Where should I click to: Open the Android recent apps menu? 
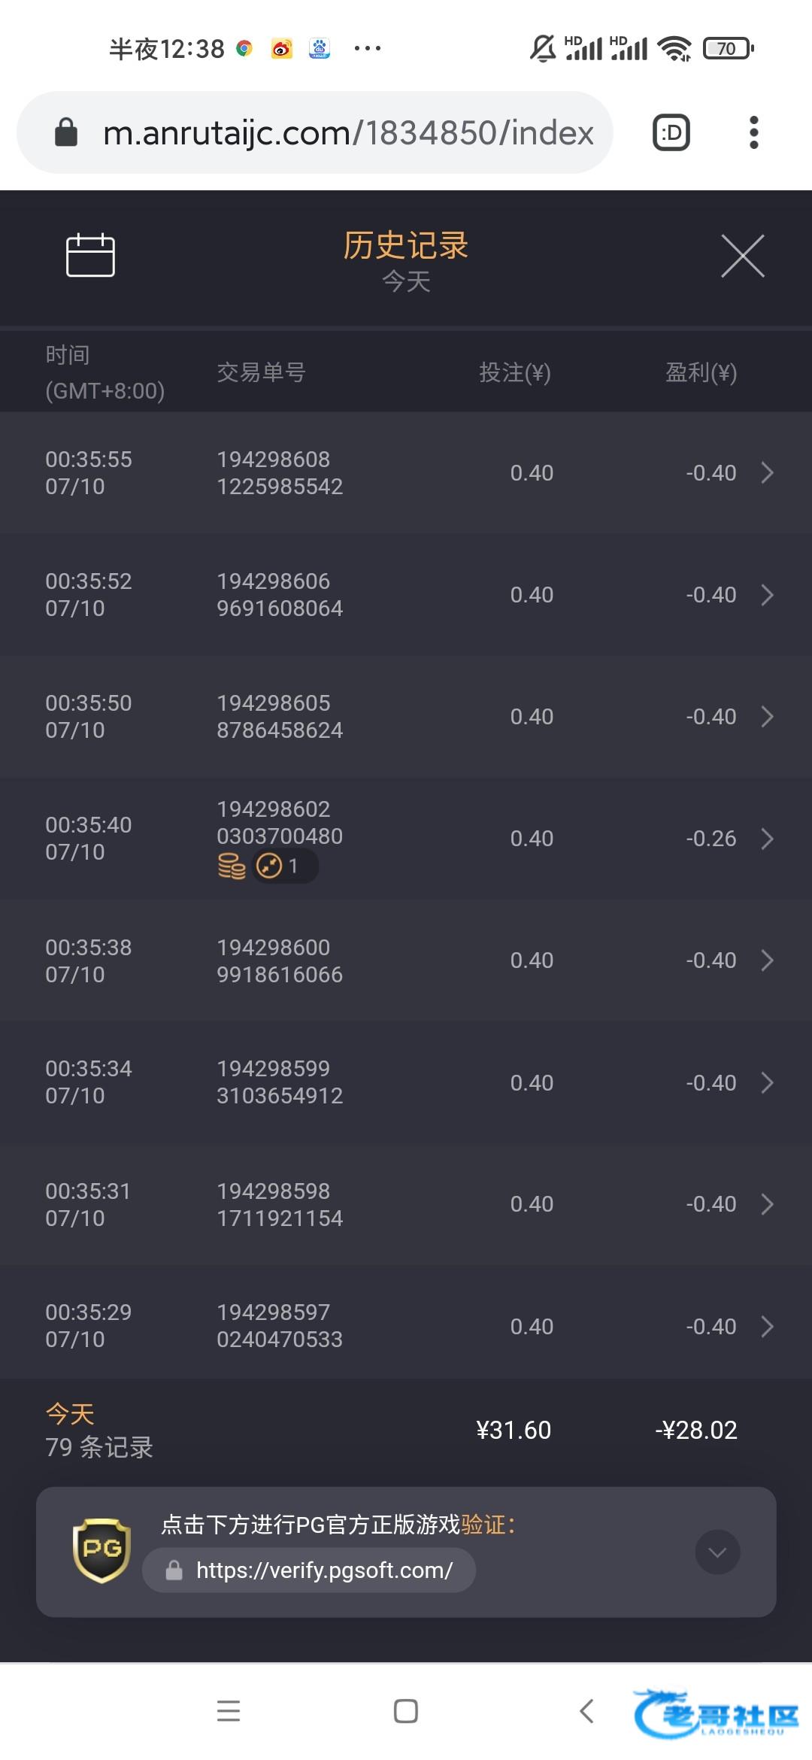click(x=229, y=1711)
